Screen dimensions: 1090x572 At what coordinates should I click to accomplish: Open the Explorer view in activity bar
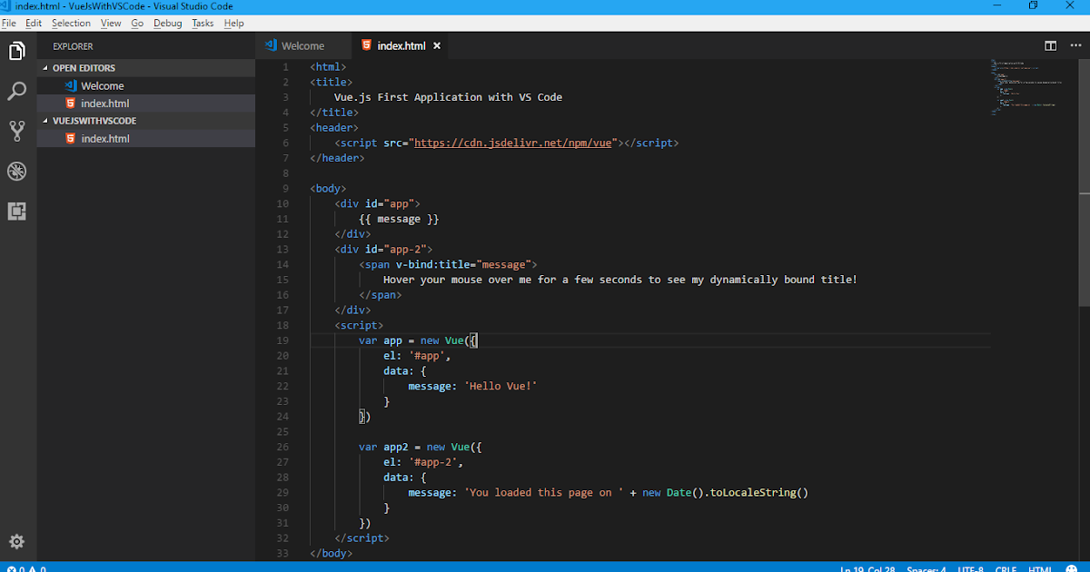coord(17,52)
